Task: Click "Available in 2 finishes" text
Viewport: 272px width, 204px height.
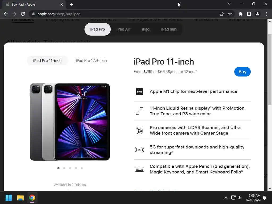Action: click(x=70, y=185)
